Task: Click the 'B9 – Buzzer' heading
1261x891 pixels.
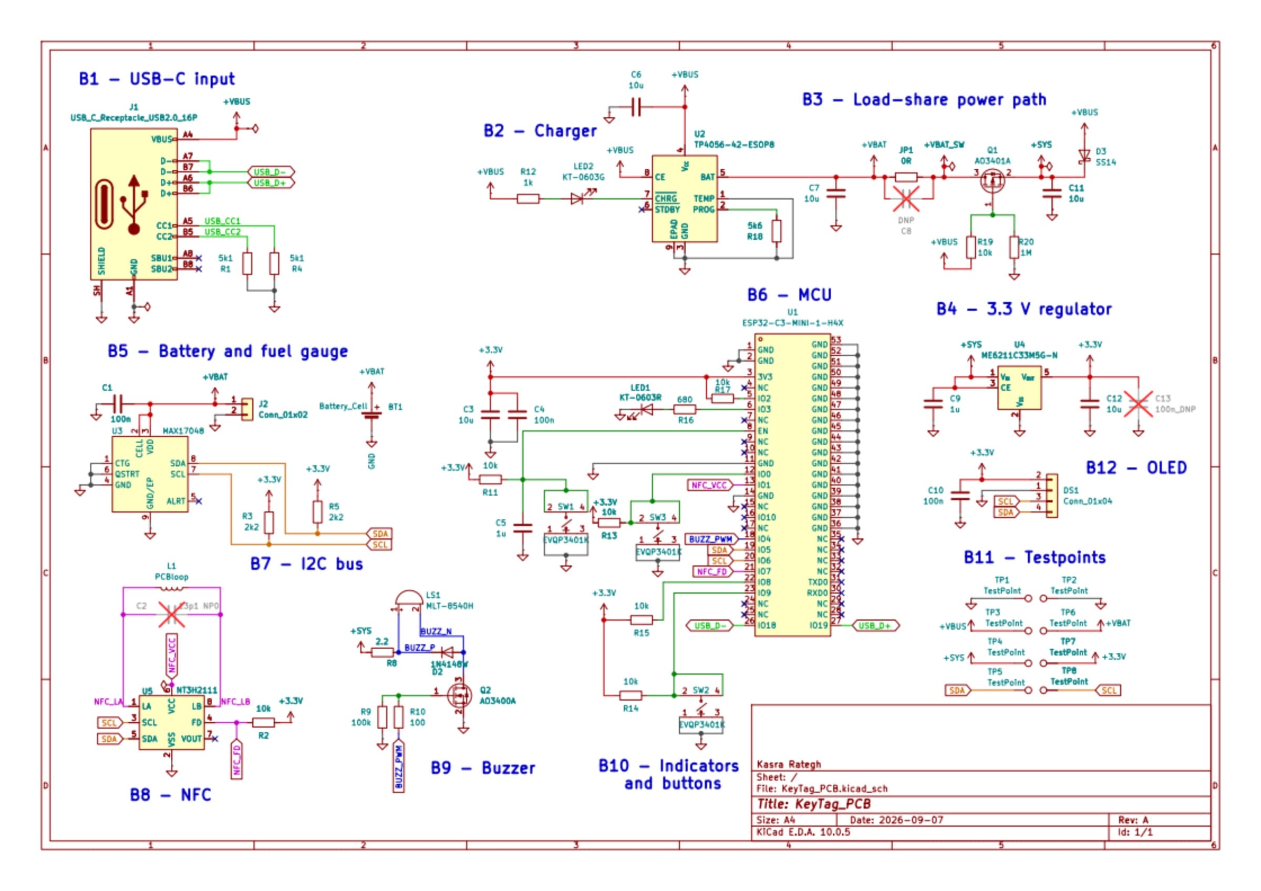Action: click(x=482, y=768)
